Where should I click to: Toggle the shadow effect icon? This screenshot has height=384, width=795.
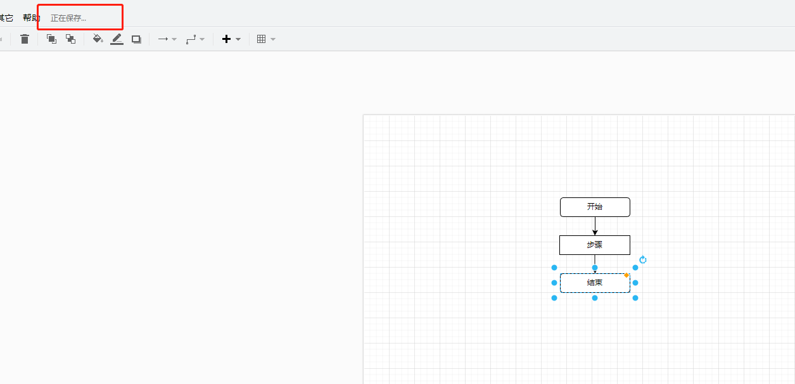pos(136,39)
